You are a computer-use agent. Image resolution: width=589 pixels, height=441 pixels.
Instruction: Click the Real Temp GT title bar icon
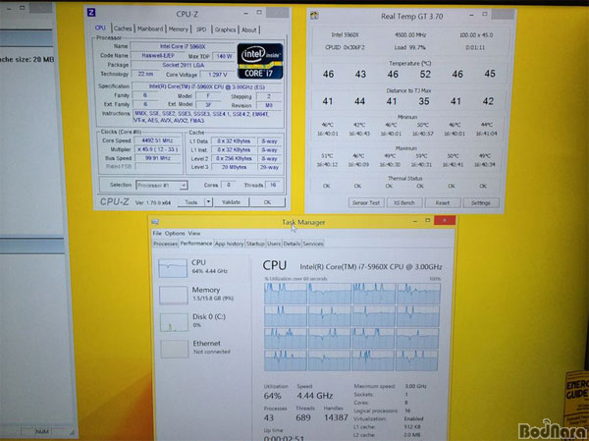click(x=315, y=16)
